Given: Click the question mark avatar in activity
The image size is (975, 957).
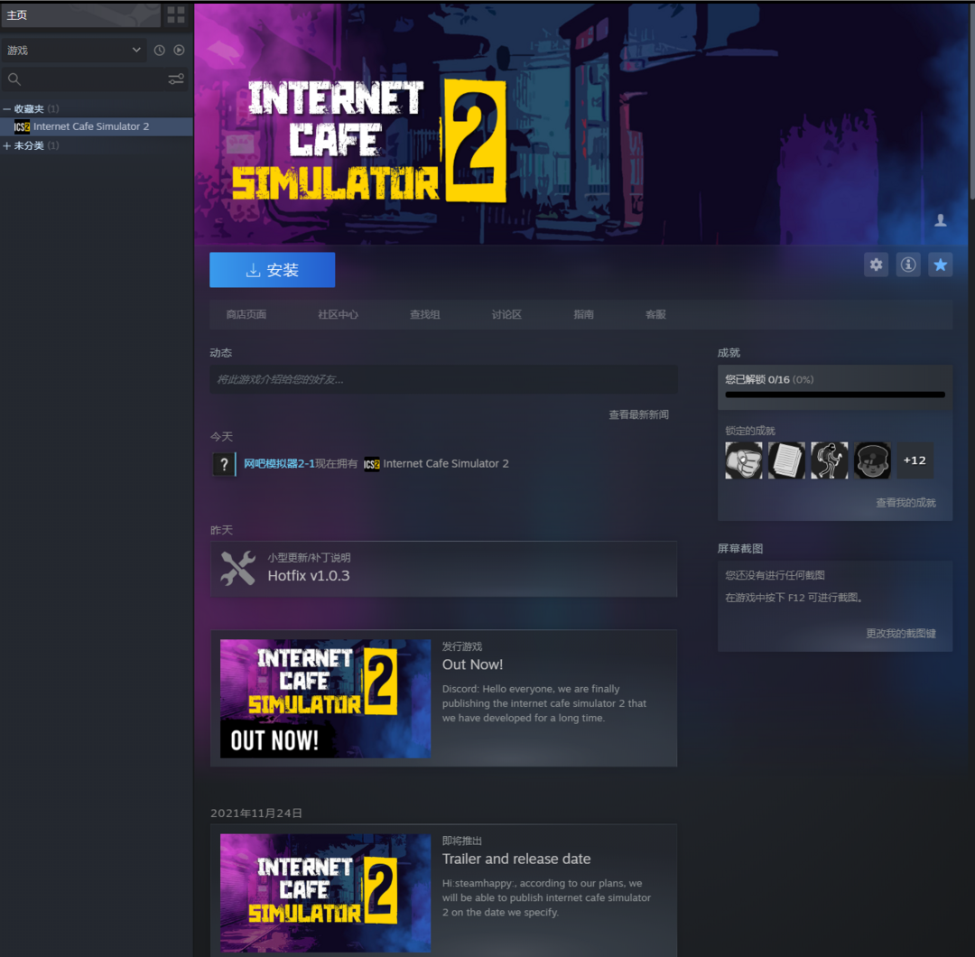Looking at the screenshot, I should click(x=224, y=464).
